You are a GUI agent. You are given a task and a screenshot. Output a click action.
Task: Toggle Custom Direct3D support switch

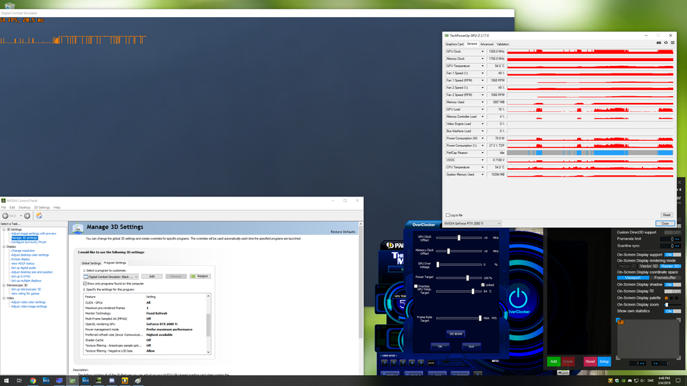tap(673, 232)
